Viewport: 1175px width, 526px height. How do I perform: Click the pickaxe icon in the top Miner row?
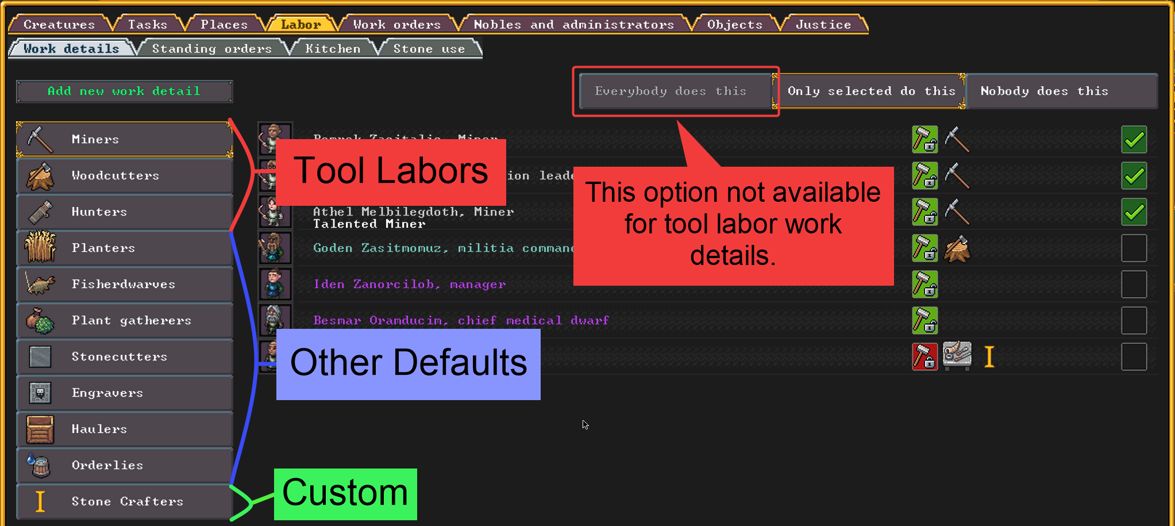pyautogui.click(x=957, y=139)
